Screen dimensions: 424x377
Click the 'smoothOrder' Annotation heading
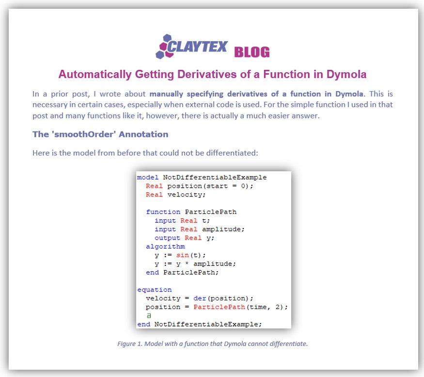pos(100,134)
